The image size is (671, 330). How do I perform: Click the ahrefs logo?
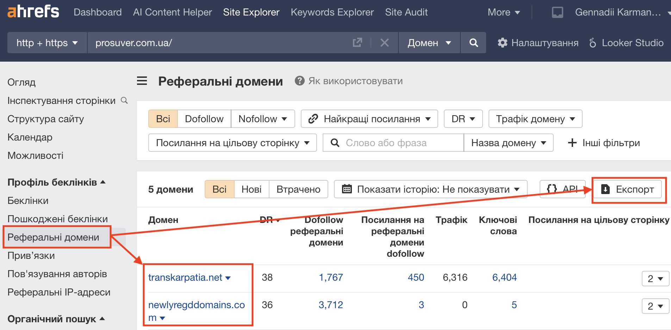coord(33,11)
